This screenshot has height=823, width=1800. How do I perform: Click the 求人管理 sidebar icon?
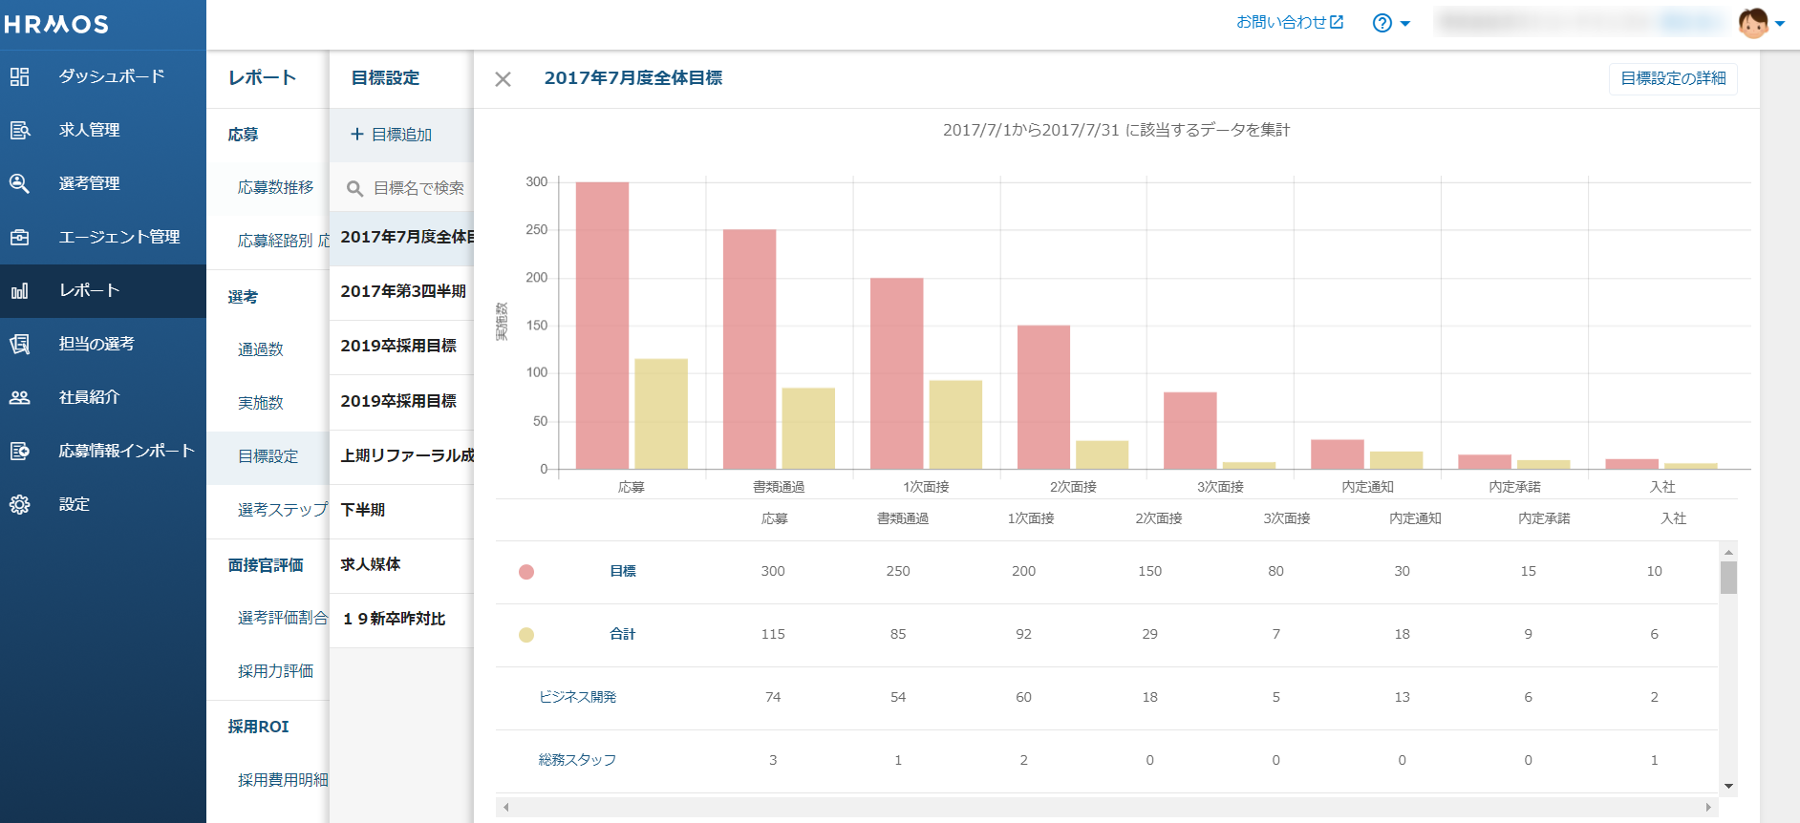20,130
